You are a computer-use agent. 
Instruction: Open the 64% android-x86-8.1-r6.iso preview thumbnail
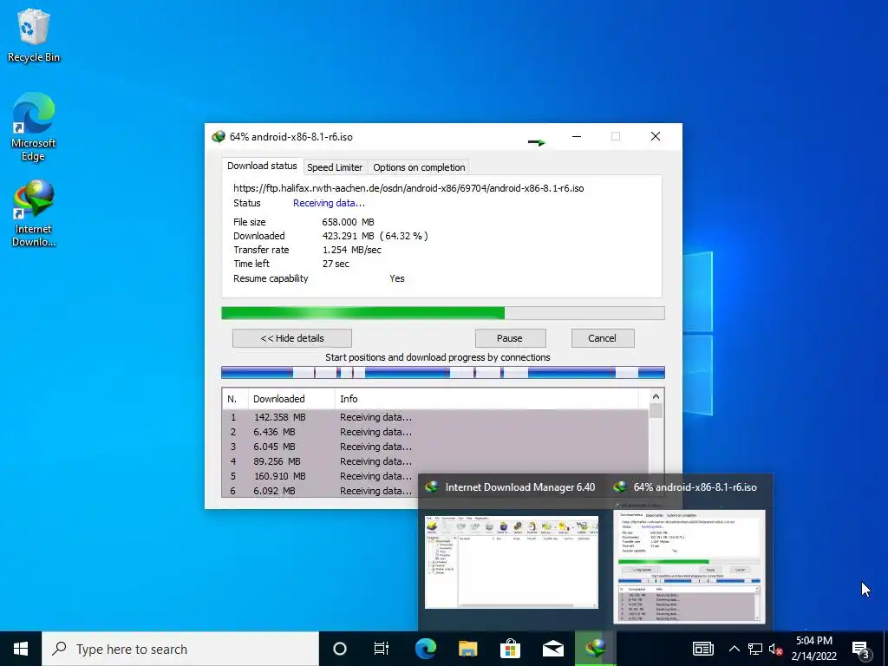pyautogui.click(x=689, y=566)
